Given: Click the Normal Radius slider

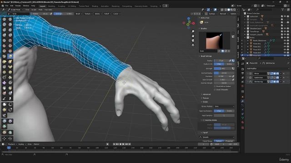Looking at the screenshot, I should click(224, 73).
